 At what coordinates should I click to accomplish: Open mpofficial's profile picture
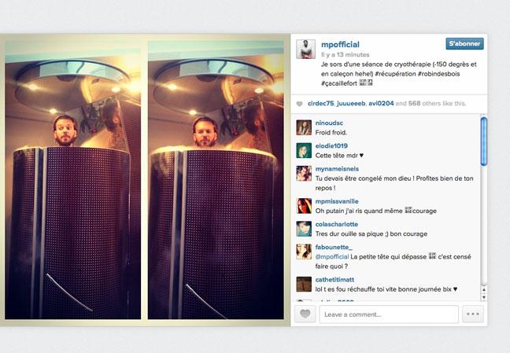tap(305, 49)
